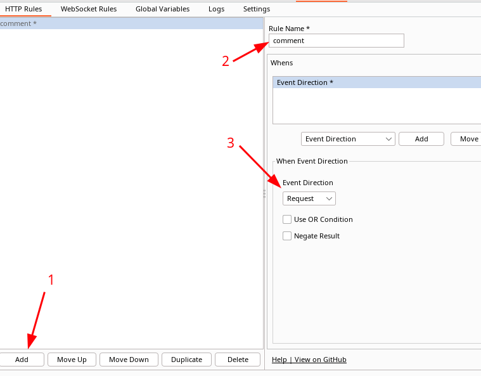Switch to the HTTP Rules tab

pos(23,9)
